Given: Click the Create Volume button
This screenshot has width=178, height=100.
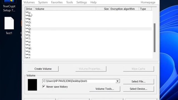Looking at the screenshot, I should (43, 69).
